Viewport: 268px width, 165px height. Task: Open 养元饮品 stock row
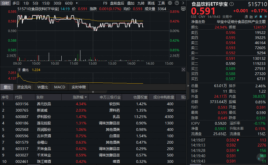point(44,104)
